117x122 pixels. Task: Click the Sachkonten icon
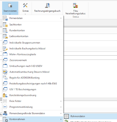[5, 25]
